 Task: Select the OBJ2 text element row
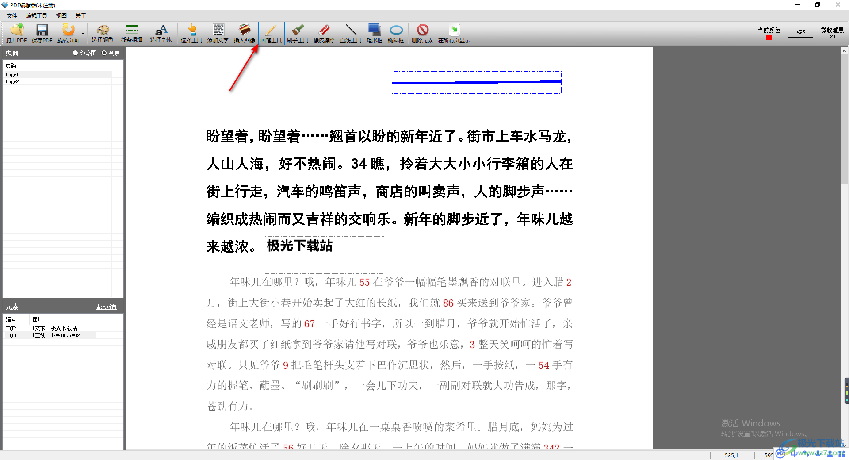coord(49,328)
